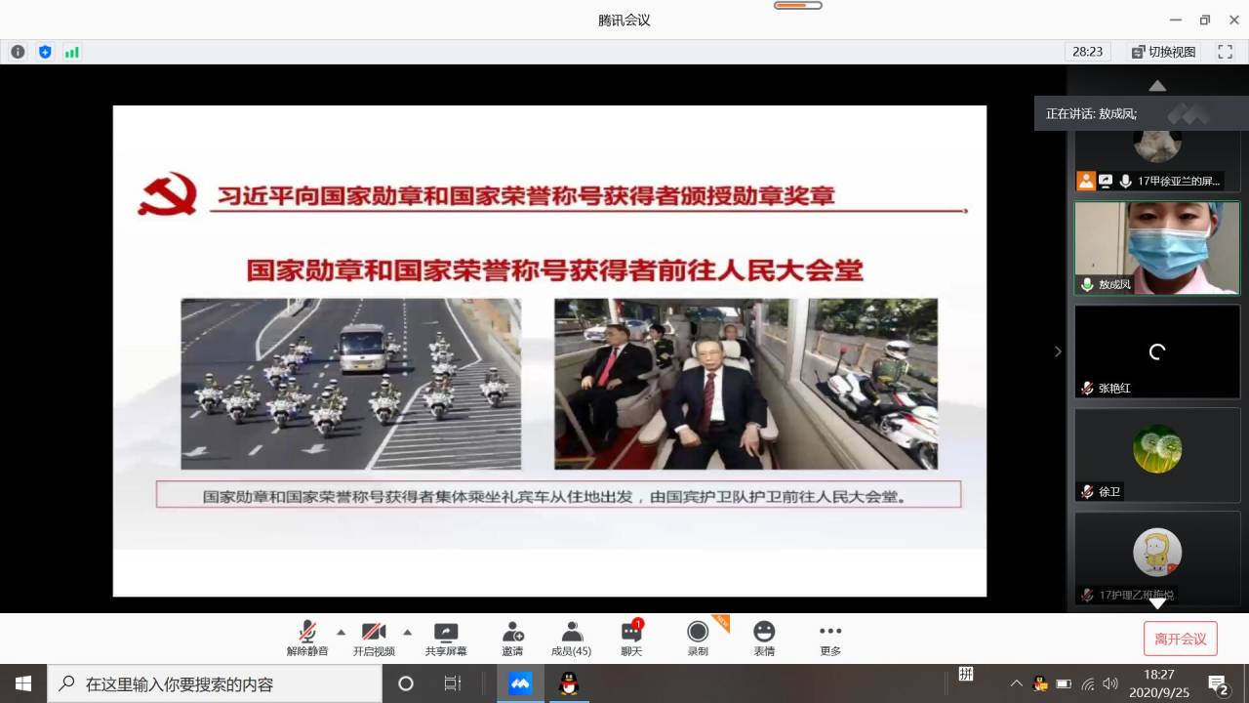Expand audio options arrow beside 解除静音
The height and width of the screenshot is (703, 1249).
341,632
